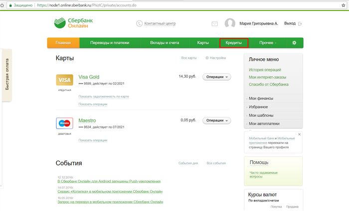The height and width of the screenshot is (211, 349).
Task: Open the Visa Gold card link
Action: pyautogui.click(x=89, y=77)
